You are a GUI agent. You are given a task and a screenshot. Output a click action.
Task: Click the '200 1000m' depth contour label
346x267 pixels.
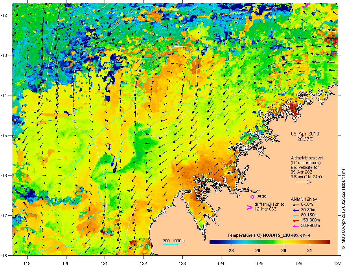(173, 241)
